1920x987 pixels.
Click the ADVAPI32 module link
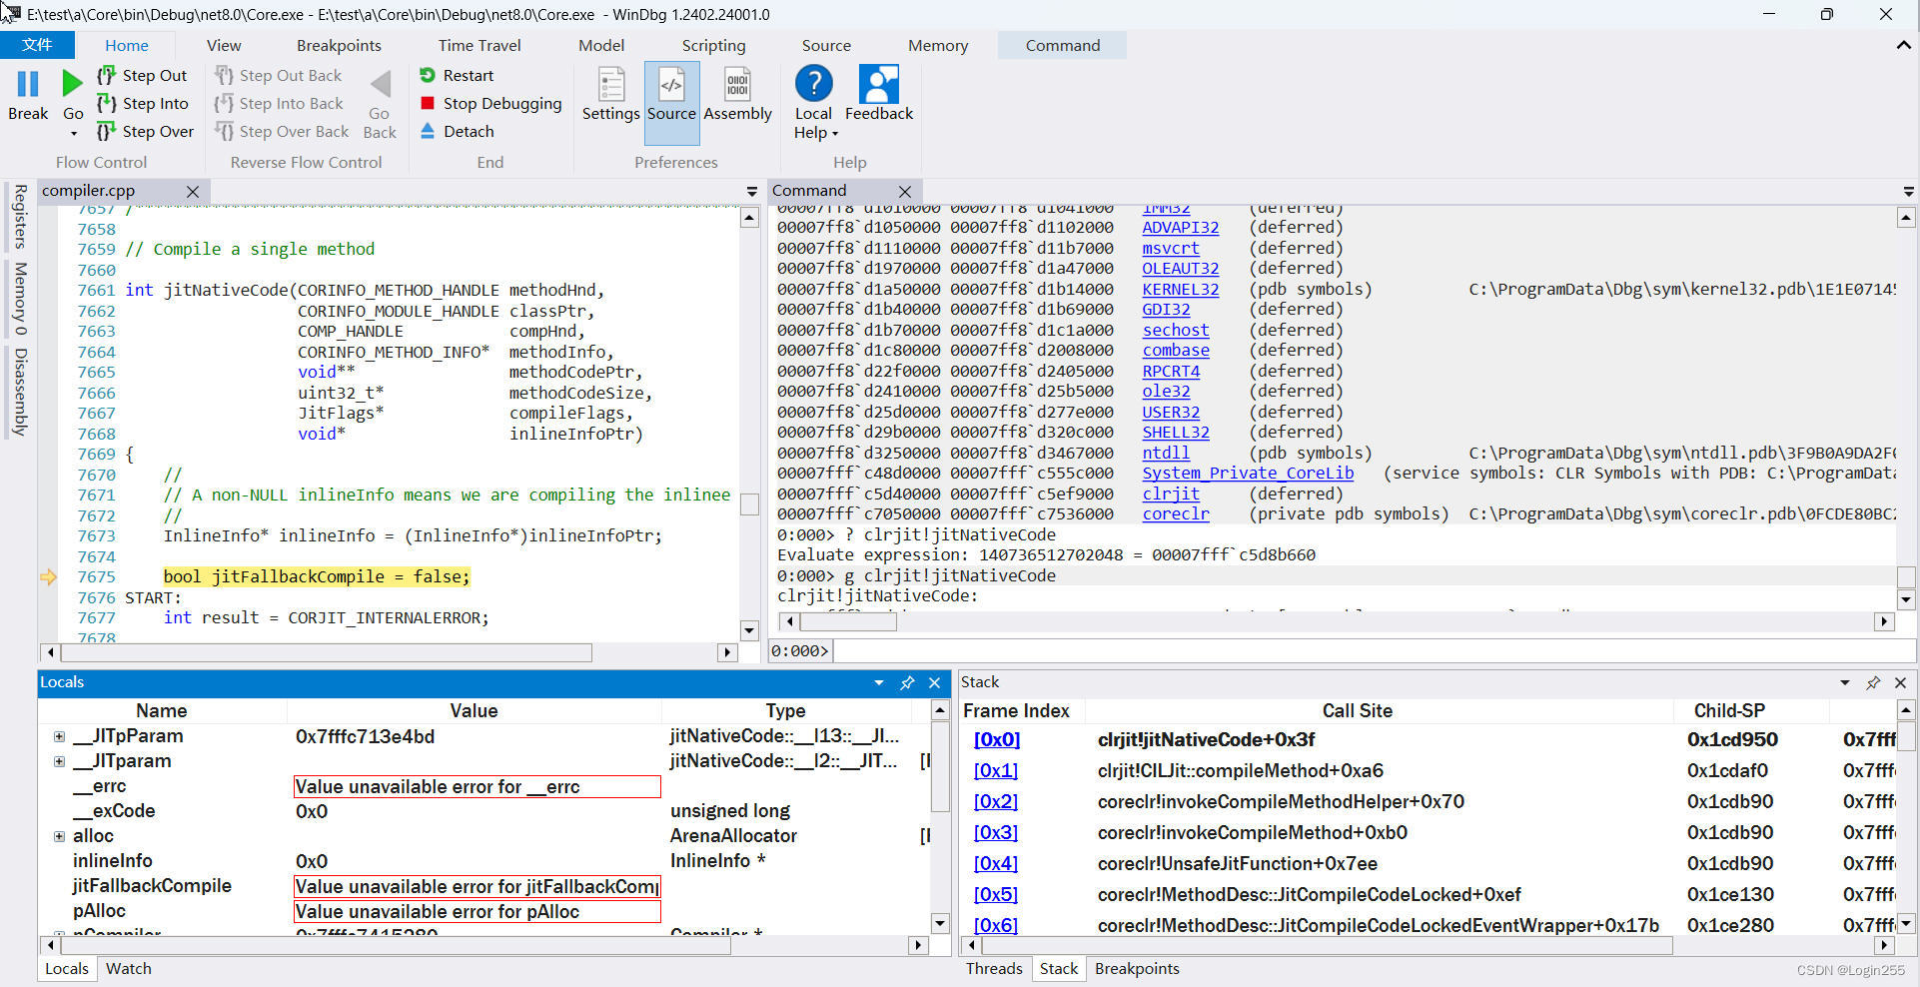[1180, 227]
